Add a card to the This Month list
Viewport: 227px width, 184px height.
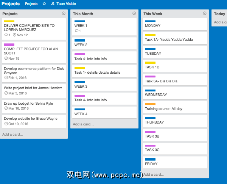[83, 124]
